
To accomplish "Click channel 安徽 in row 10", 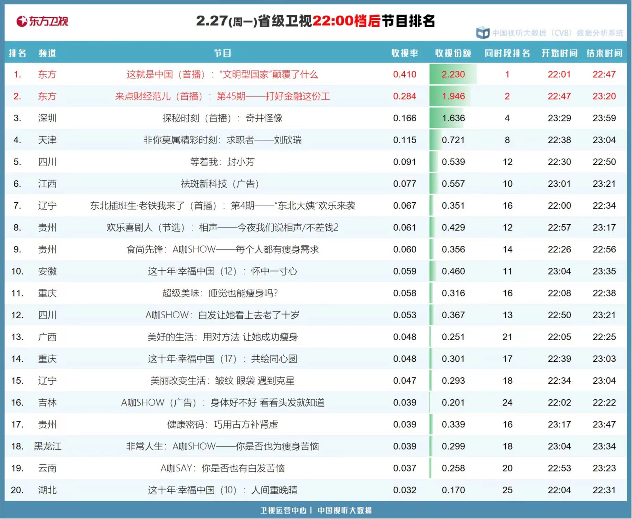I will 47,271.
